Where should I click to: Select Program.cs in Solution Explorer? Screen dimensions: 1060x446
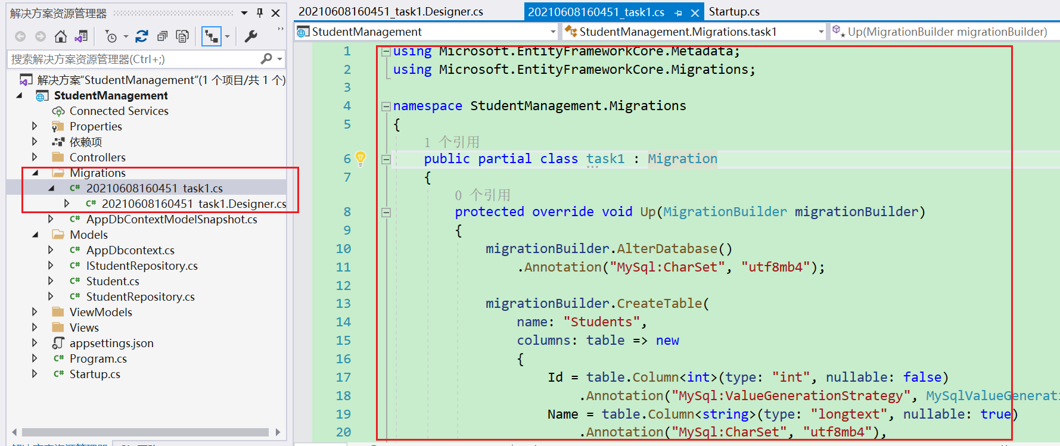point(98,358)
